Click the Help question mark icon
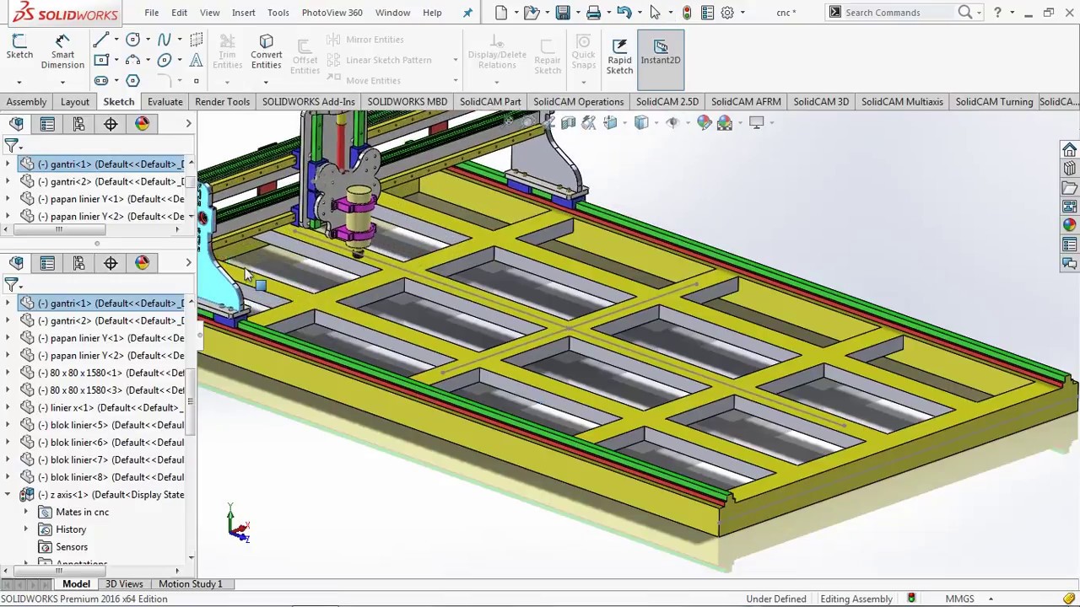Image resolution: width=1080 pixels, height=607 pixels. 997,13
